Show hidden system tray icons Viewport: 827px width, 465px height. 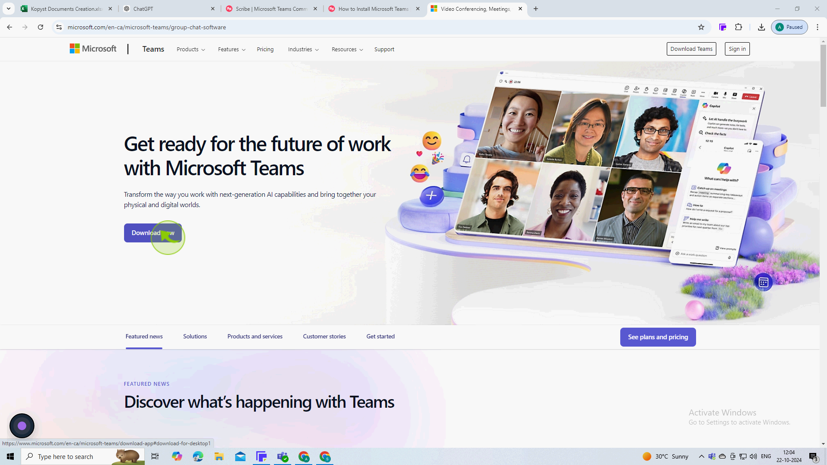tap(701, 456)
